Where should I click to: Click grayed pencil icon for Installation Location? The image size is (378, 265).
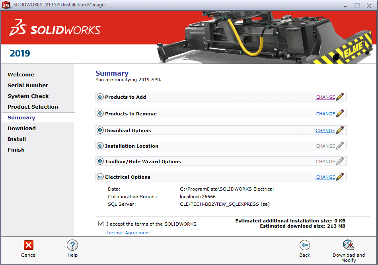point(340,146)
